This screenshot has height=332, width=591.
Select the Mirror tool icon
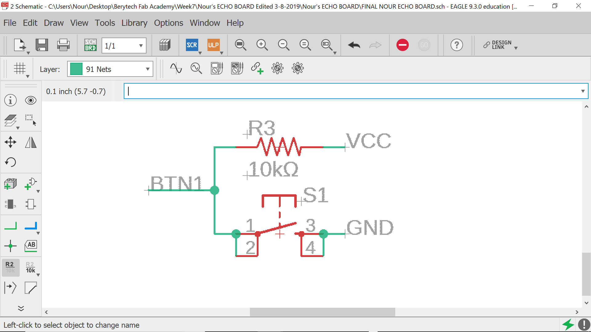[31, 142]
